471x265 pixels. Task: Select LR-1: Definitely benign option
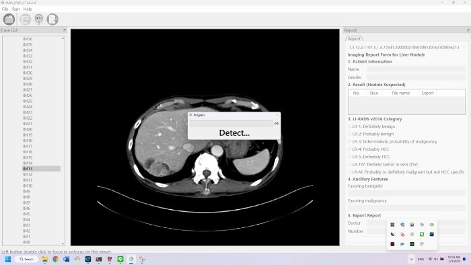click(x=371, y=126)
